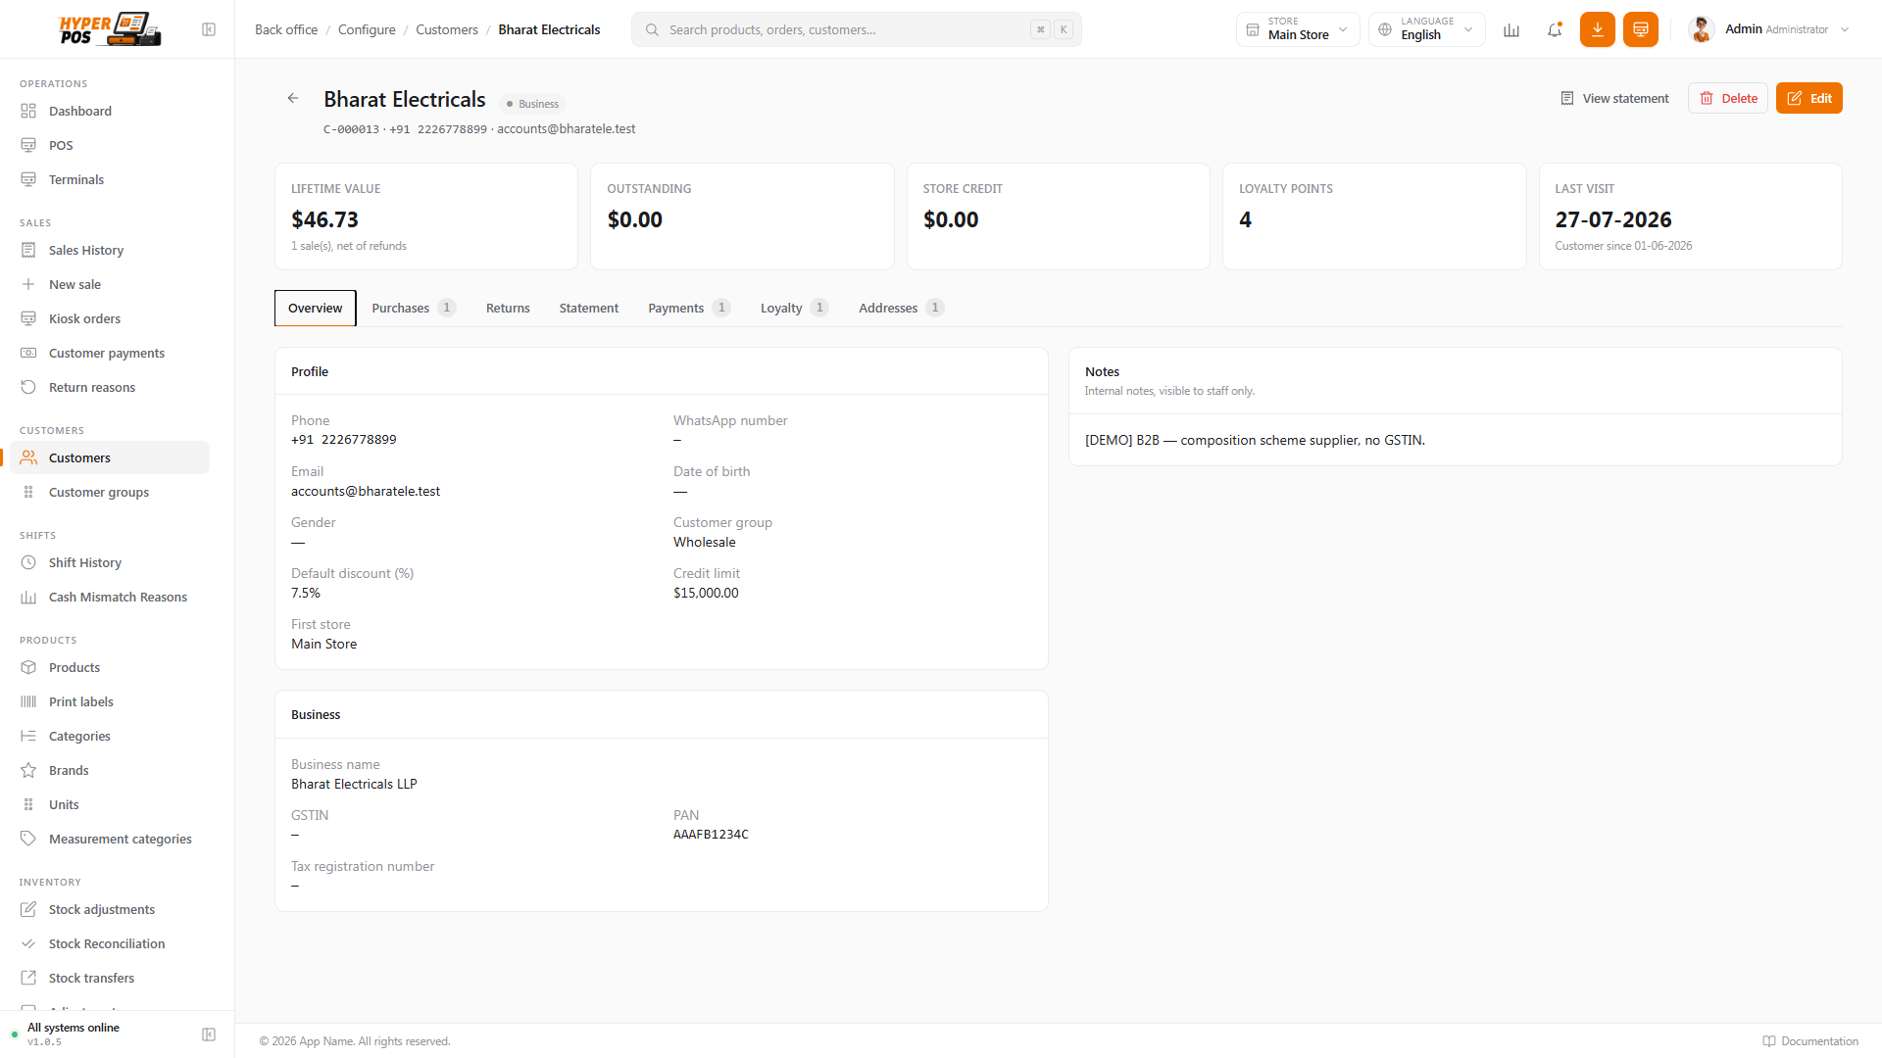1882x1058 pixels.
Task: Switch to the Returns tab
Action: tap(508, 308)
